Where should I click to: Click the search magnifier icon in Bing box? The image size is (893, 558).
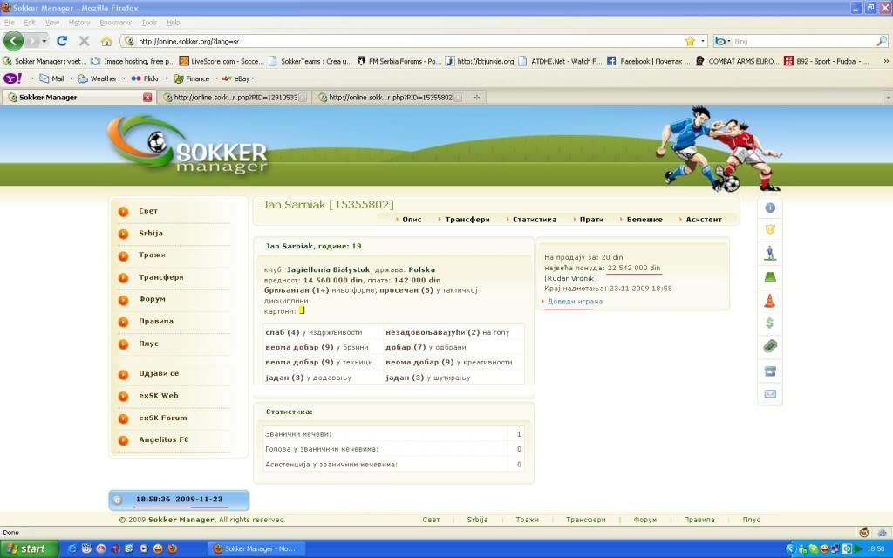pos(881,41)
